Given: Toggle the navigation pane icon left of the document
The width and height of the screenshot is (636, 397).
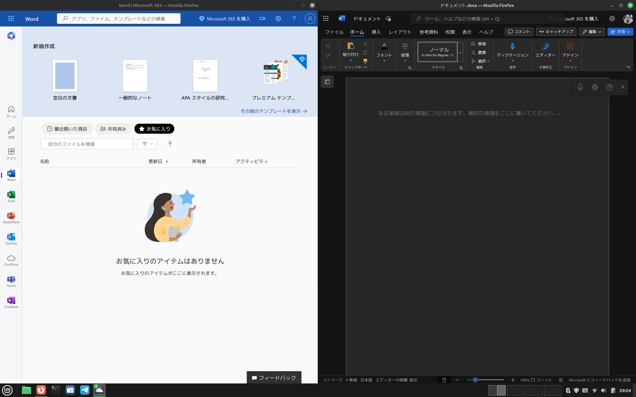Looking at the screenshot, I should pos(327,82).
